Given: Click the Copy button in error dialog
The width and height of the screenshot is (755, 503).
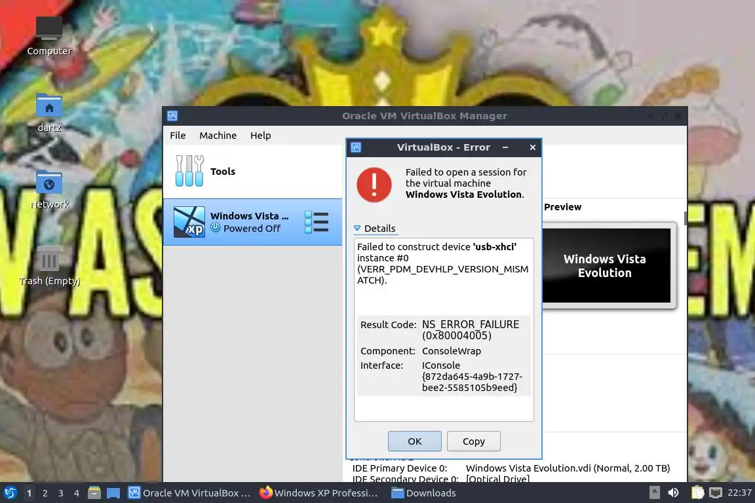Looking at the screenshot, I should pos(473,441).
